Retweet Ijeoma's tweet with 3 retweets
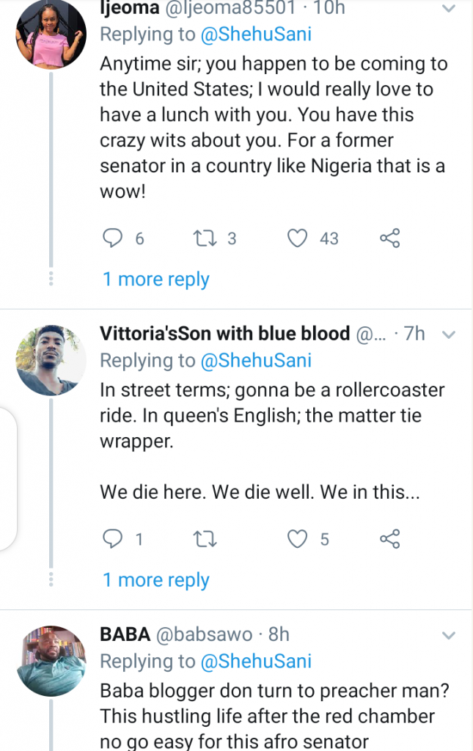Viewport: 473px width, 751px height. click(x=200, y=238)
